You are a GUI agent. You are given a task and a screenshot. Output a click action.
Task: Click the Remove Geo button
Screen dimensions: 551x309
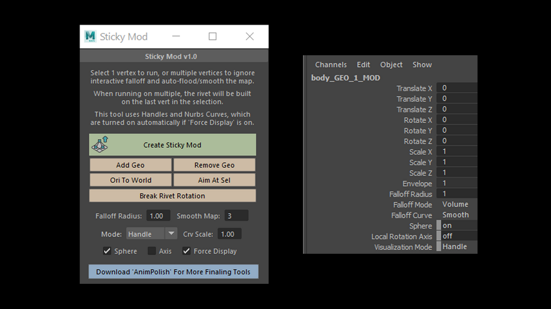pos(214,165)
